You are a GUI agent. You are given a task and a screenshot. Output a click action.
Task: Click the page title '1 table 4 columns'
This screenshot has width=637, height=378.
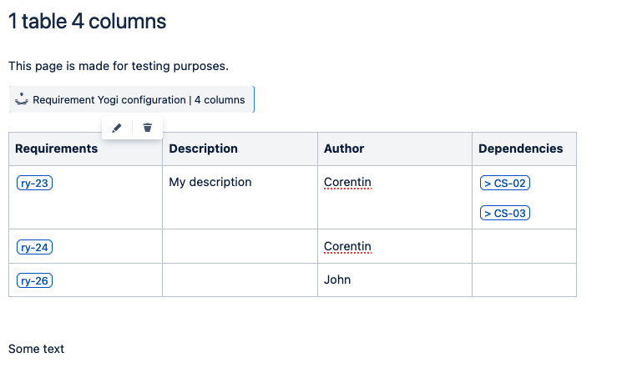(88, 22)
